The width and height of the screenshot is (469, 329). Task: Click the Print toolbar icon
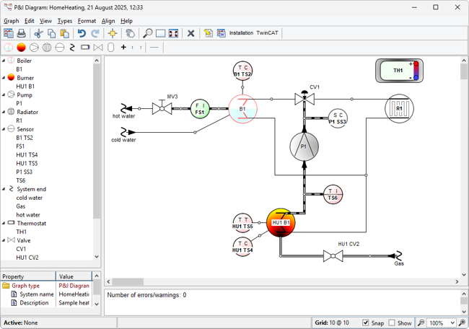pos(22,33)
